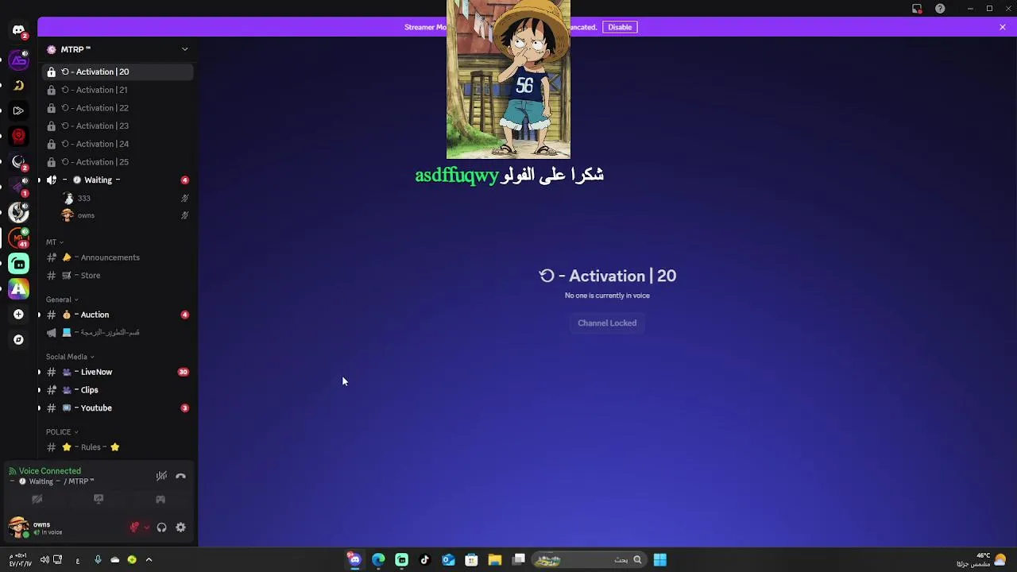Click user owns in Waiting channel
Viewport: 1017px width, 572px height.
[125, 215]
